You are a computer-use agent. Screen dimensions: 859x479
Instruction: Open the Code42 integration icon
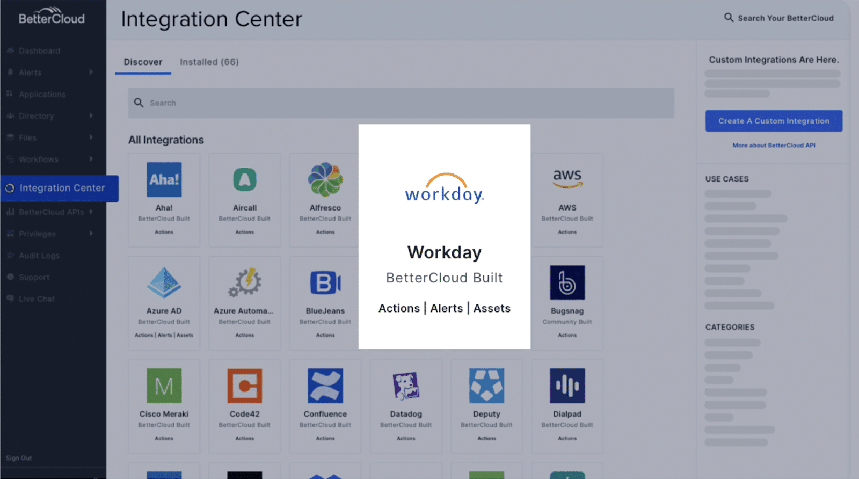click(x=245, y=386)
